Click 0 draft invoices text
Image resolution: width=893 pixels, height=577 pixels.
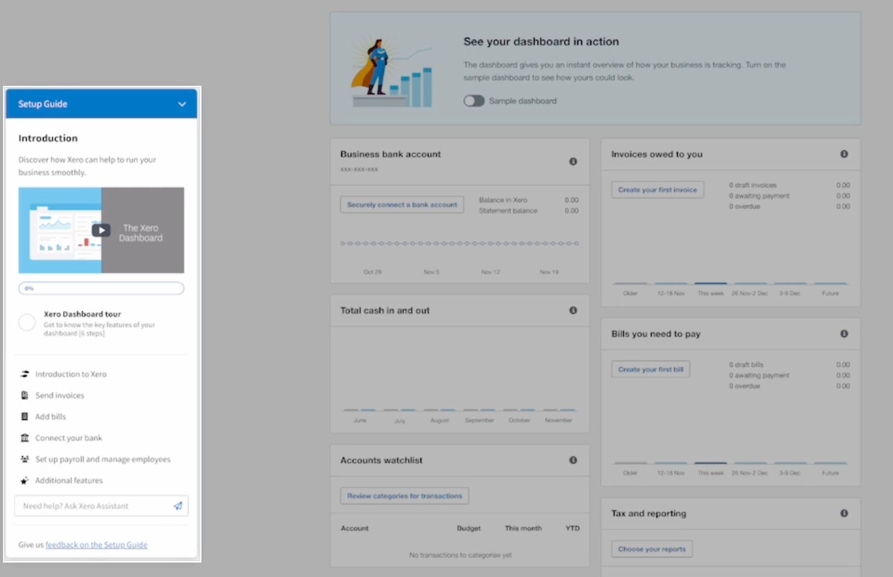(x=753, y=185)
